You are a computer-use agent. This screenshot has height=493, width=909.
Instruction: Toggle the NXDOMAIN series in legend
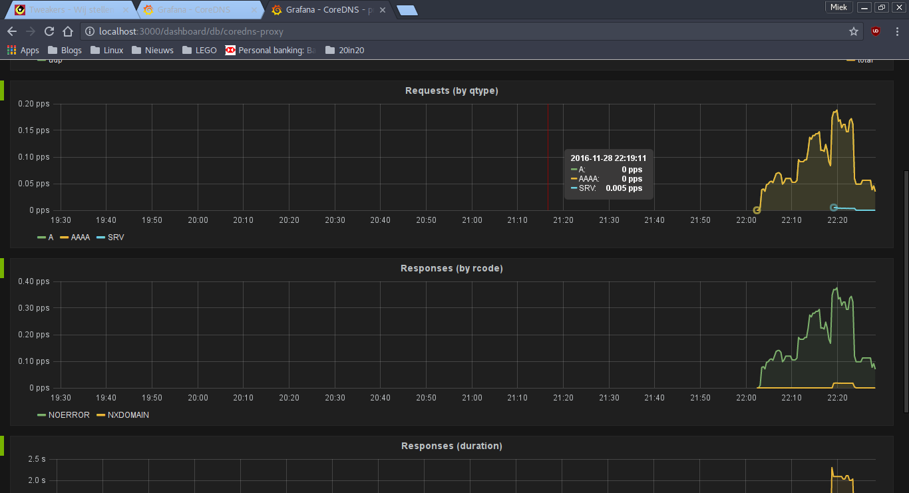[128, 414]
